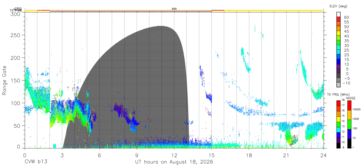Click the white top cell of the ELEV colorbar
This screenshot has height=168, width=364.
(339, 14)
